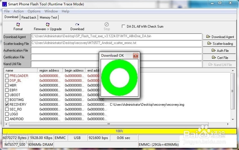Sort by the begin address column header
The image size is (239, 150).
[x=74, y=70]
